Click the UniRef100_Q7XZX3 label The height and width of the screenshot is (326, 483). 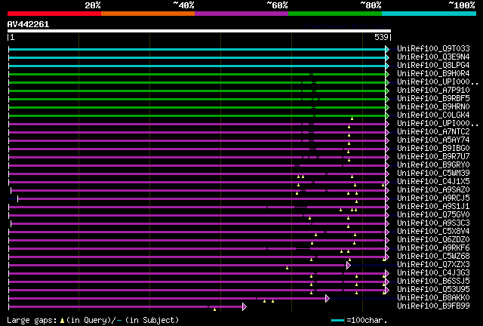[433, 265]
